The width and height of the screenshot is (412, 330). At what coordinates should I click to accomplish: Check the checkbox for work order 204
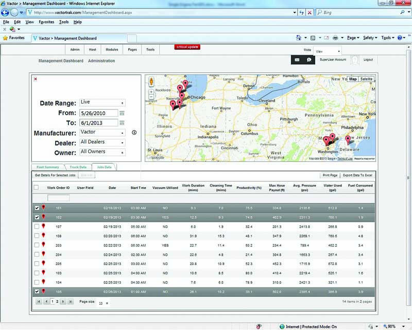coord(37,254)
